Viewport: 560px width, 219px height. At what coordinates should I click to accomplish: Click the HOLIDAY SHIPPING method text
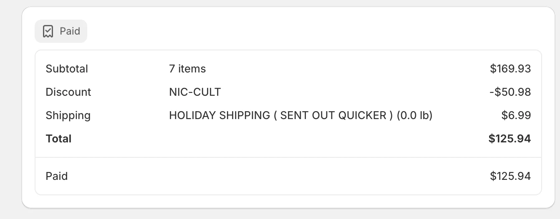click(219, 115)
